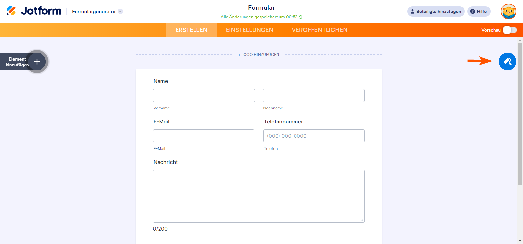Click inside the Nachricht text area

(x=259, y=196)
